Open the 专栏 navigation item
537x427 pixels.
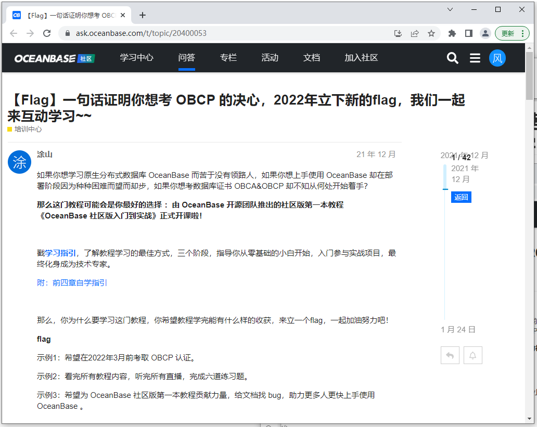click(x=228, y=58)
